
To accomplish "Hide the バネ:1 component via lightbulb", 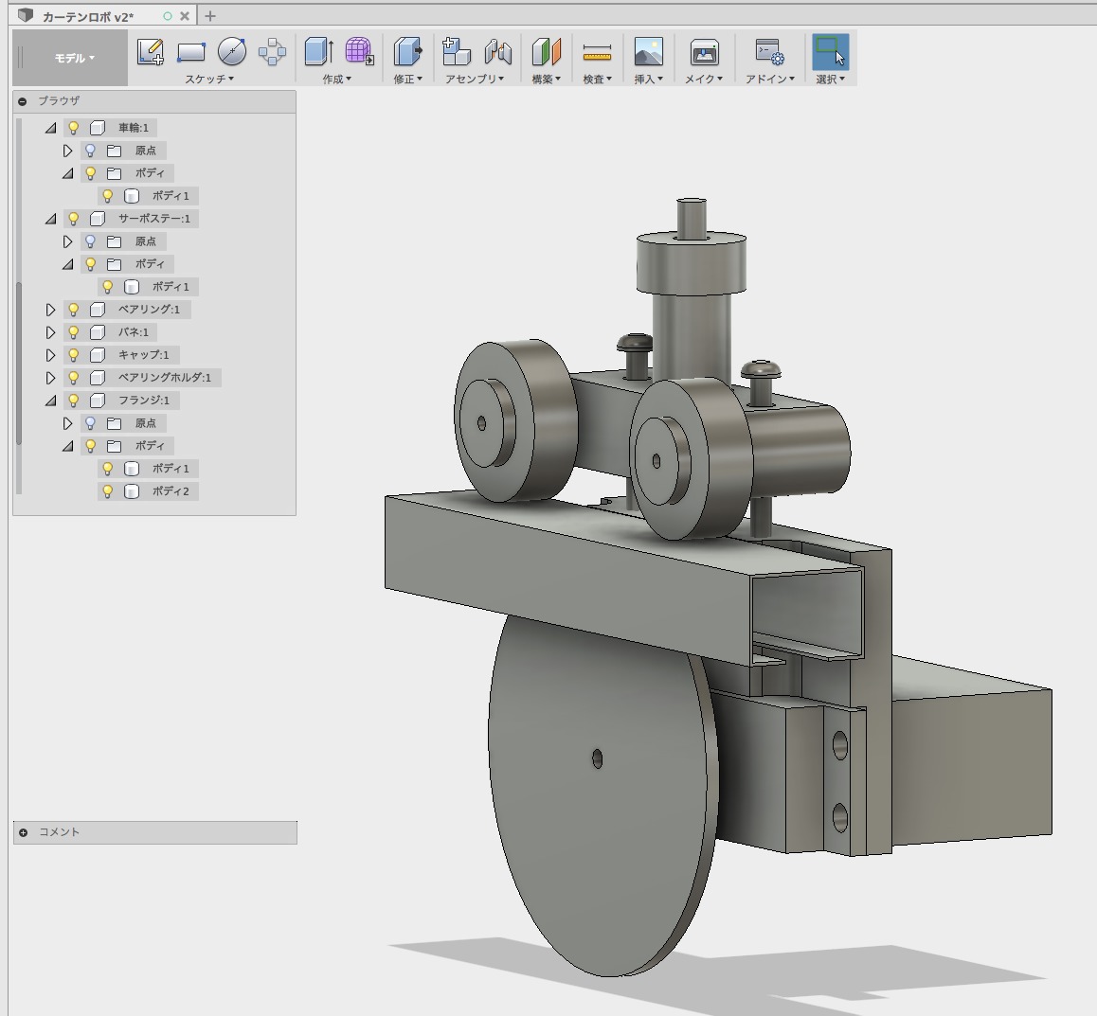I will pos(74,332).
